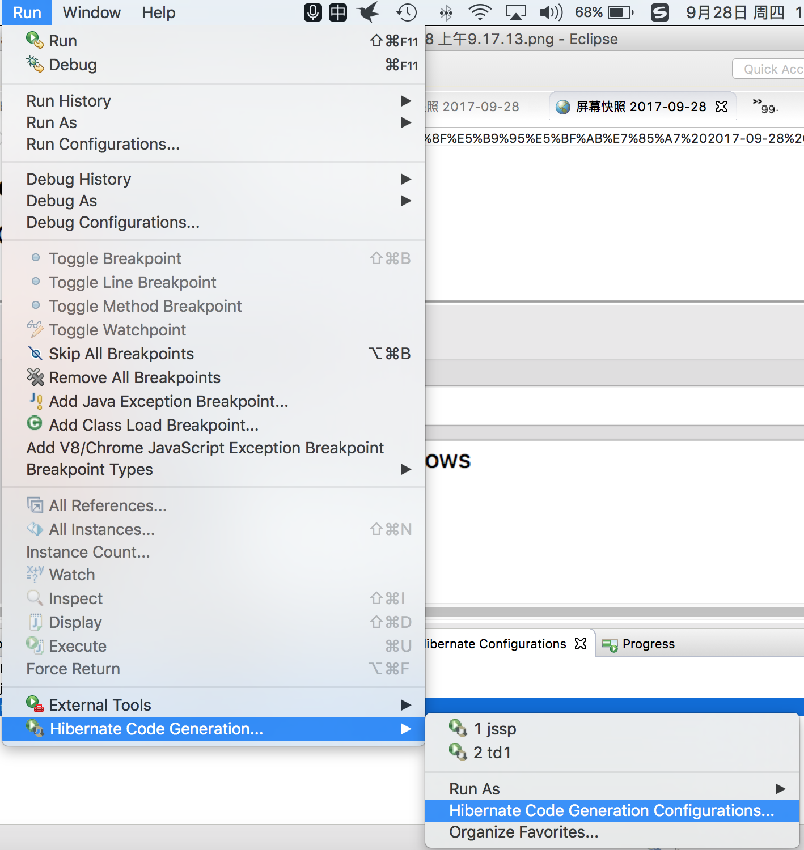Click the Add Class Load Breakpoint icon

[35, 423]
